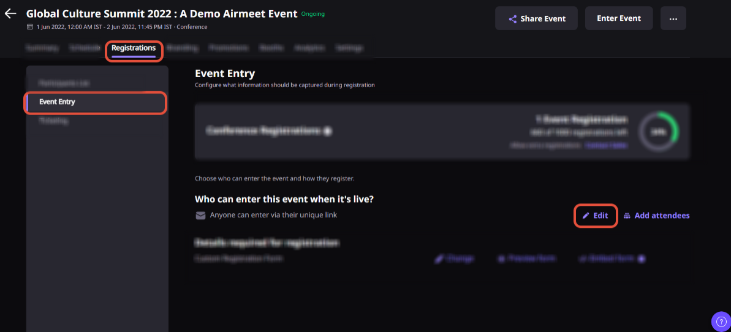Click the calendar icon beside the event date
This screenshot has height=332, width=731.
(x=30, y=26)
